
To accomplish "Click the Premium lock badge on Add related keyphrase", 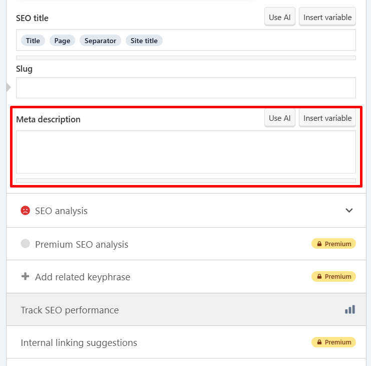I will point(333,277).
